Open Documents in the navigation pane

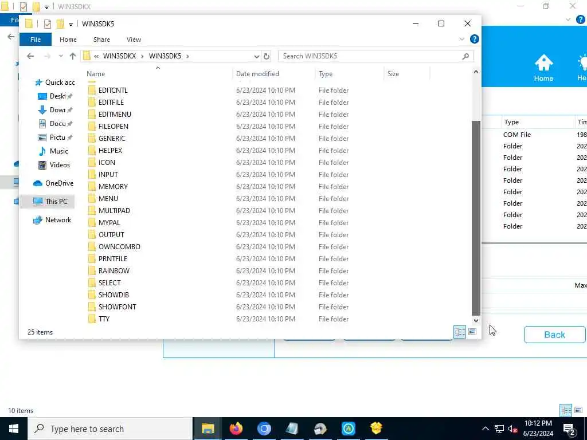55,124
